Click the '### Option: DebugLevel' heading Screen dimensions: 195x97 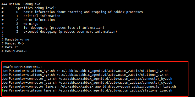tap(22, 4)
